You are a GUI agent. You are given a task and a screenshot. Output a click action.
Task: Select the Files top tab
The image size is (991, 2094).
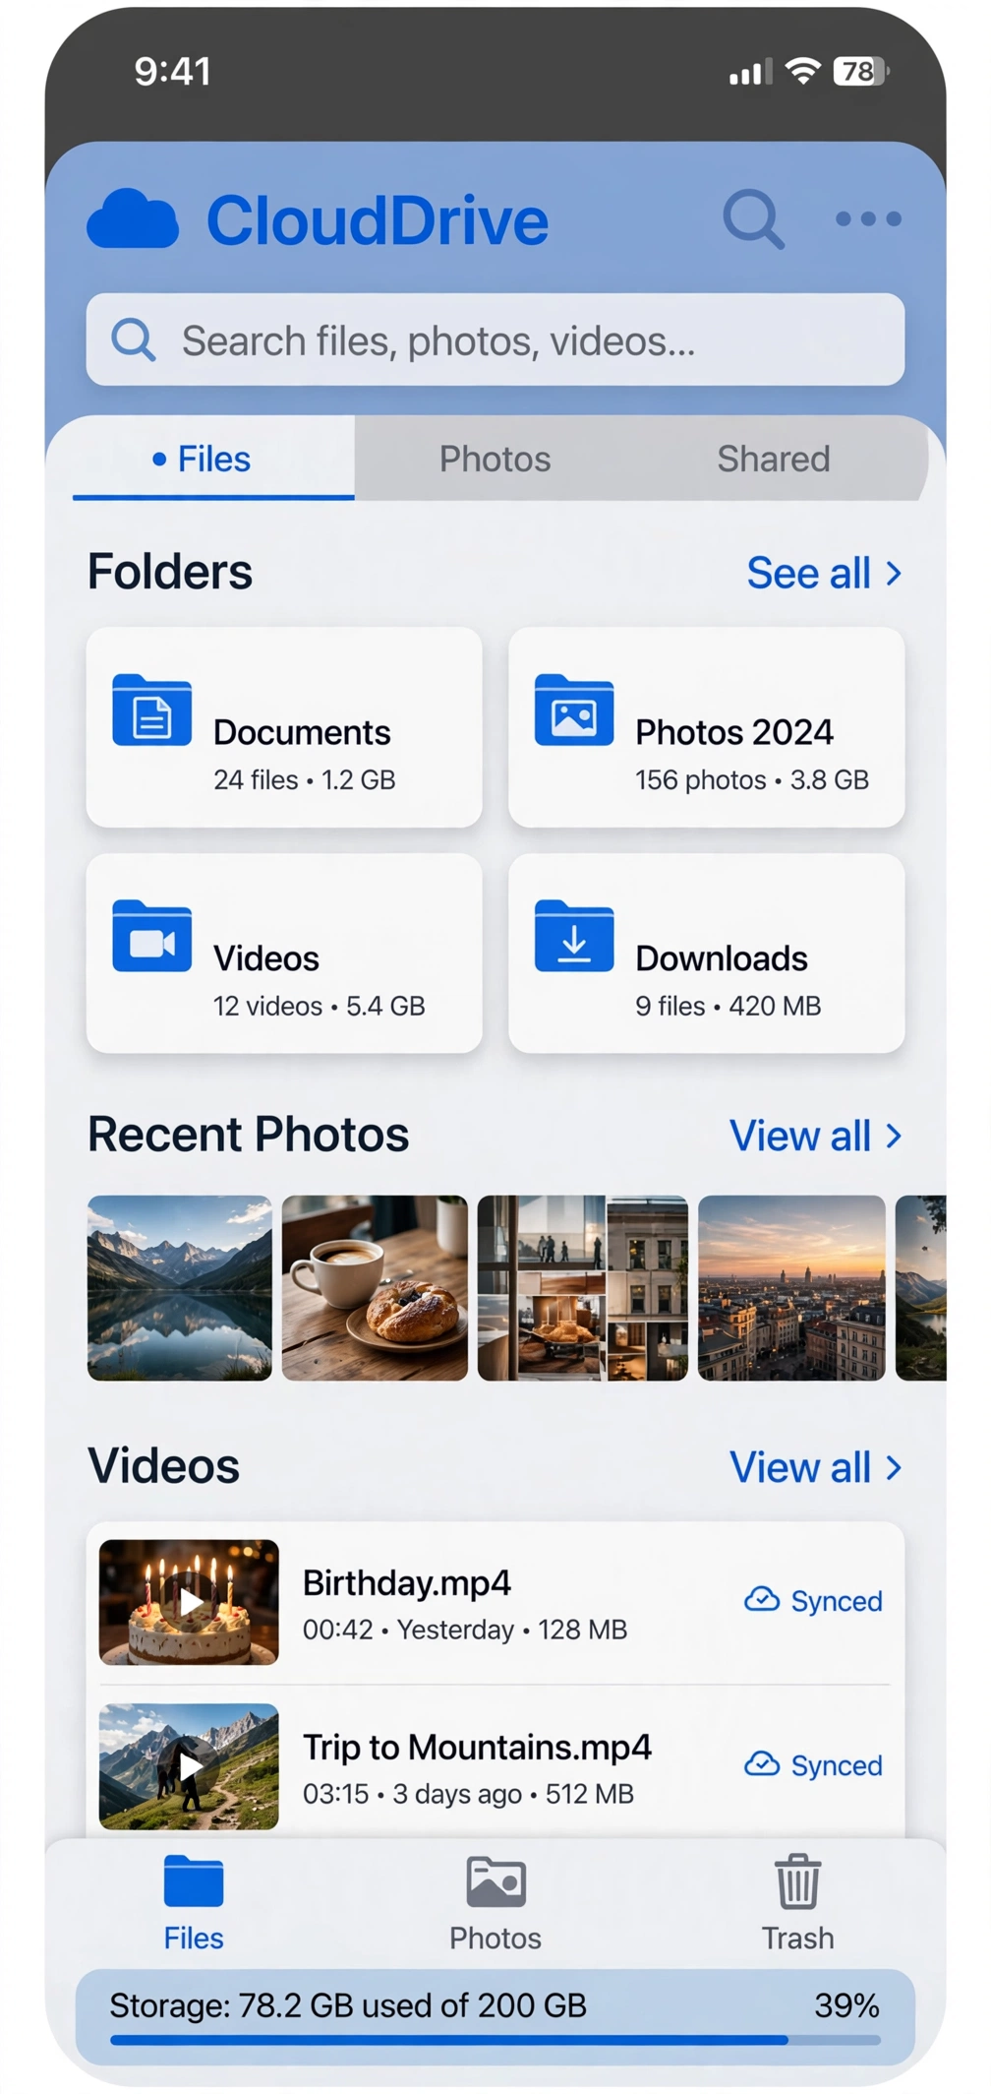pyautogui.click(x=213, y=459)
